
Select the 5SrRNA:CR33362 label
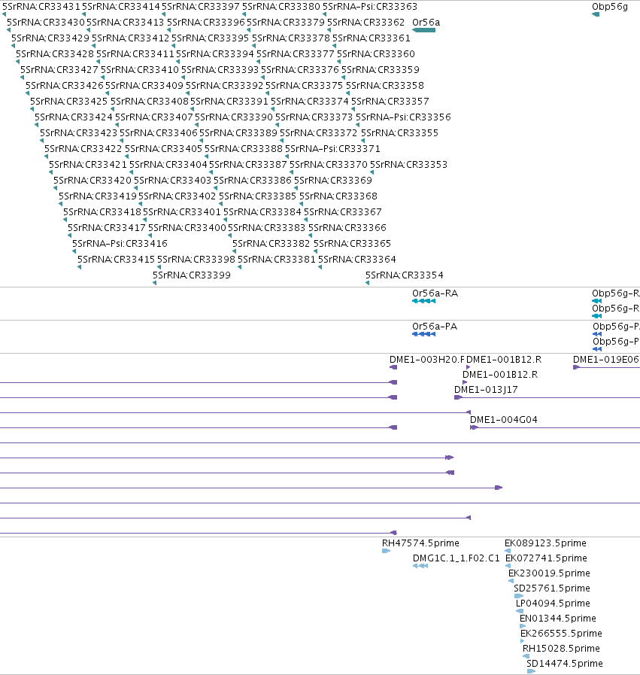coord(365,23)
